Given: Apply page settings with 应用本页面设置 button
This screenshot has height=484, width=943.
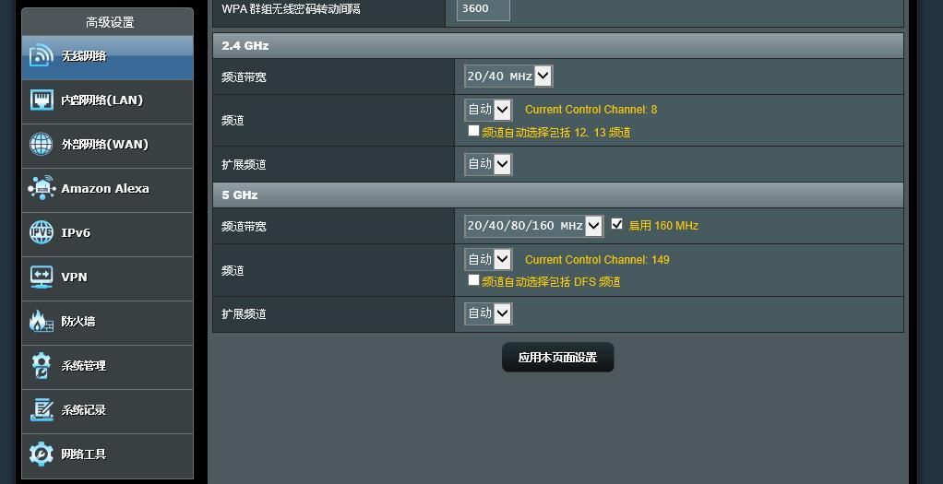Looking at the screenshot, I should pyautogui.click(x=557, y=357).
